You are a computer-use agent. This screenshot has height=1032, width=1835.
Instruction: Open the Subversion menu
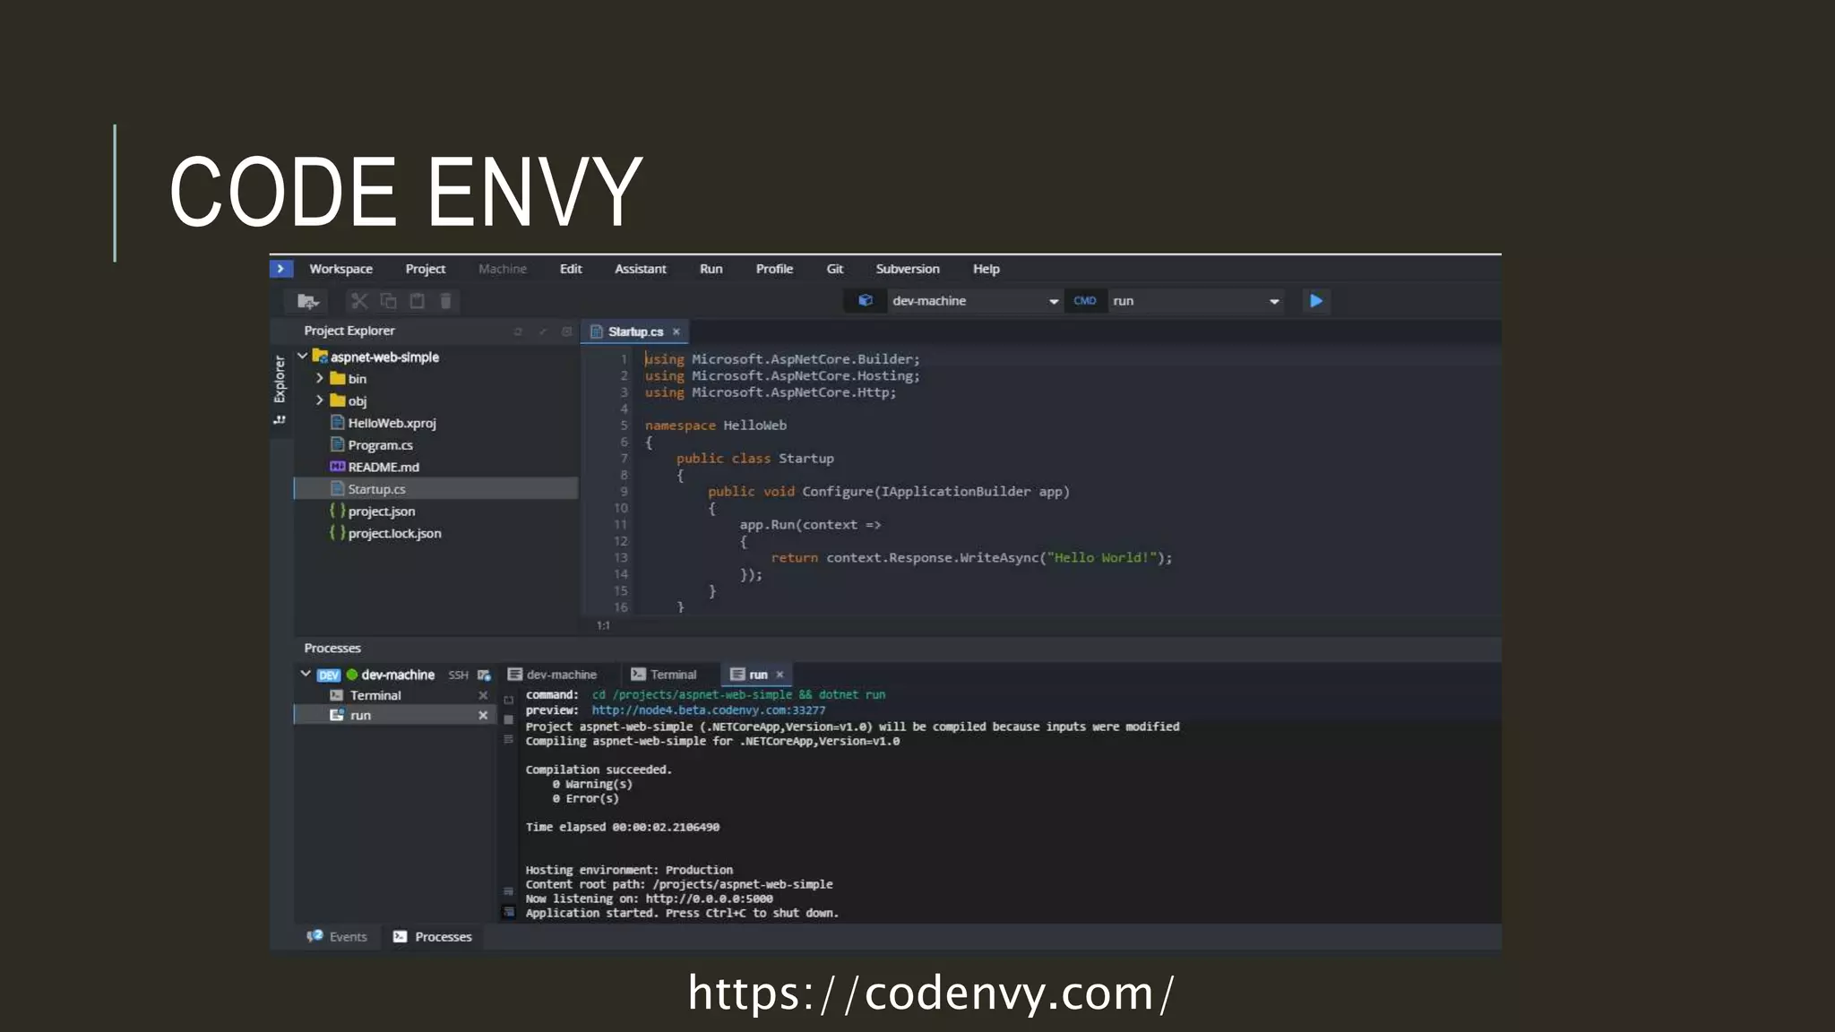pos(908,269)
